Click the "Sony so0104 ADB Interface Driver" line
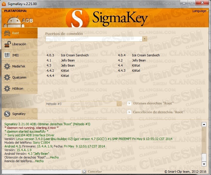Screen dimensions: 211x175 29,135
